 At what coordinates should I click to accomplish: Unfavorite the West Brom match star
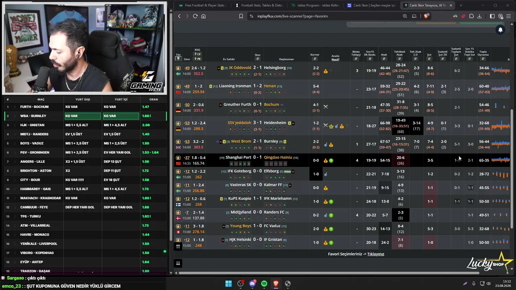pos(178,142)
